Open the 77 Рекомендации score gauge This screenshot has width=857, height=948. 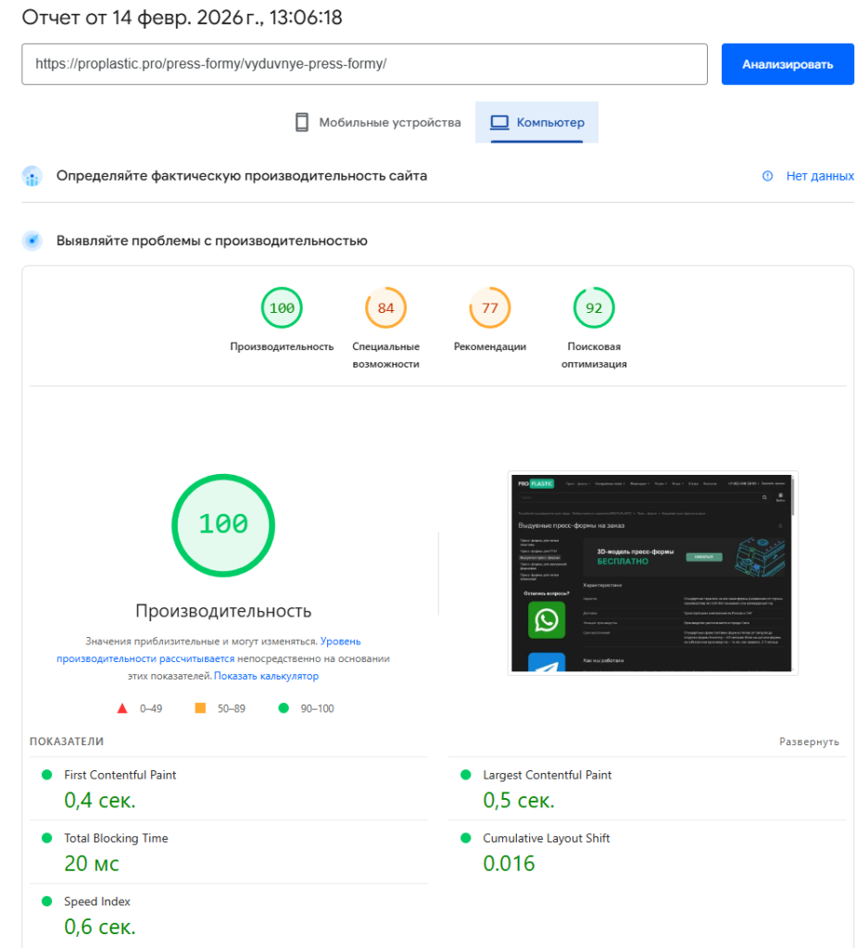coord(489,307)
